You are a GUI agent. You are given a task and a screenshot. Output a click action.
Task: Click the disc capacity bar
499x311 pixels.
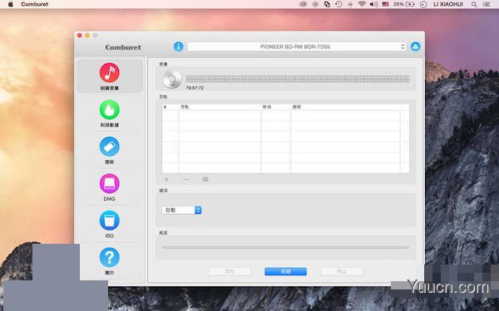299,79
